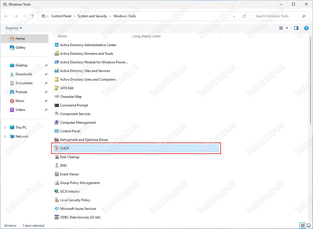
Task: Open the Organize menu
Action: pos(14,28)
